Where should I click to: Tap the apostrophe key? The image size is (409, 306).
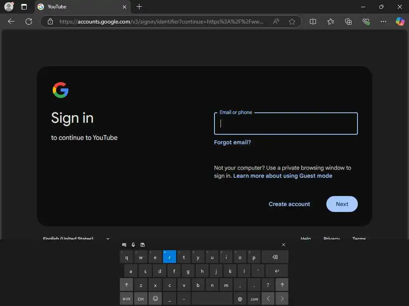[258, 271]
